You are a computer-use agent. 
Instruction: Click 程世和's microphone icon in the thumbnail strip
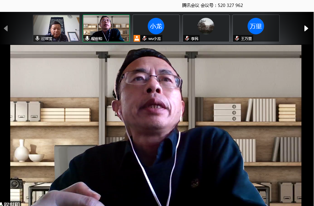click(x=87, y=39)
